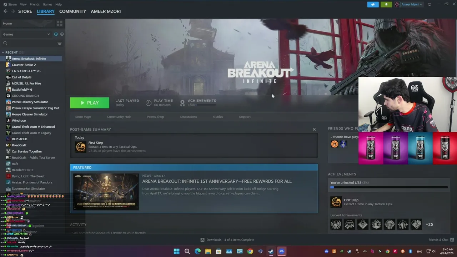This screenshot has height=257, width=457.
Task: Open the Community Hub link
Action: click(x=119, y=117)
